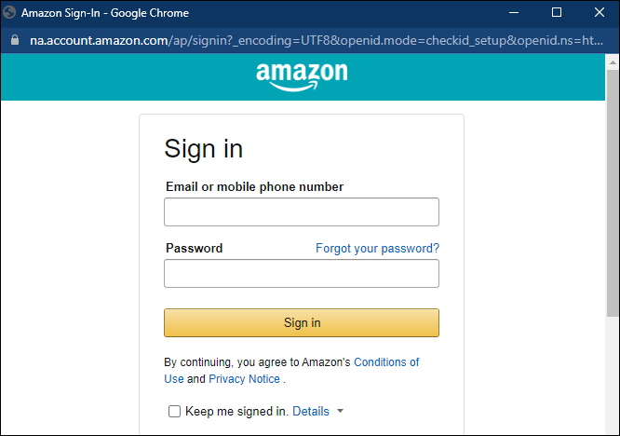Open Forgot your password link
This screenshot has height=436, width=620.
[x=377, y=248]
